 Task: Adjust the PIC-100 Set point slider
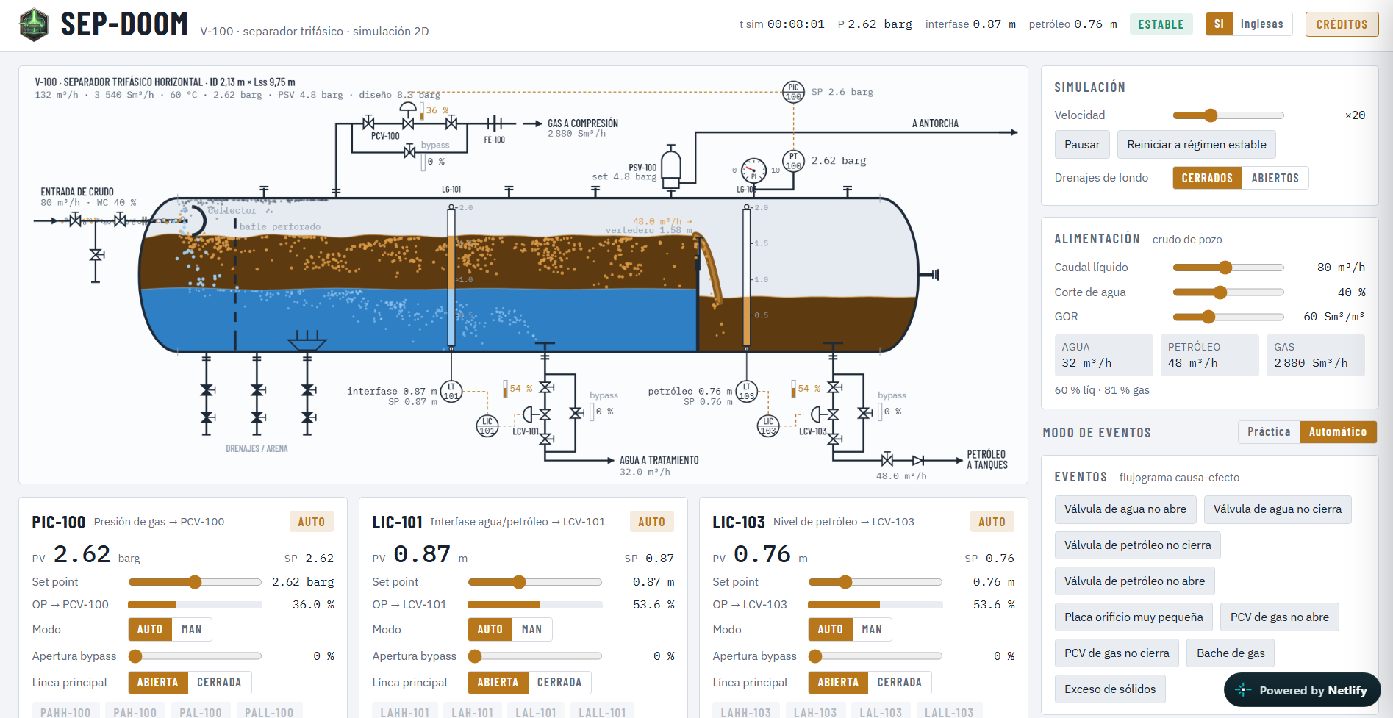tap(195, 582)
